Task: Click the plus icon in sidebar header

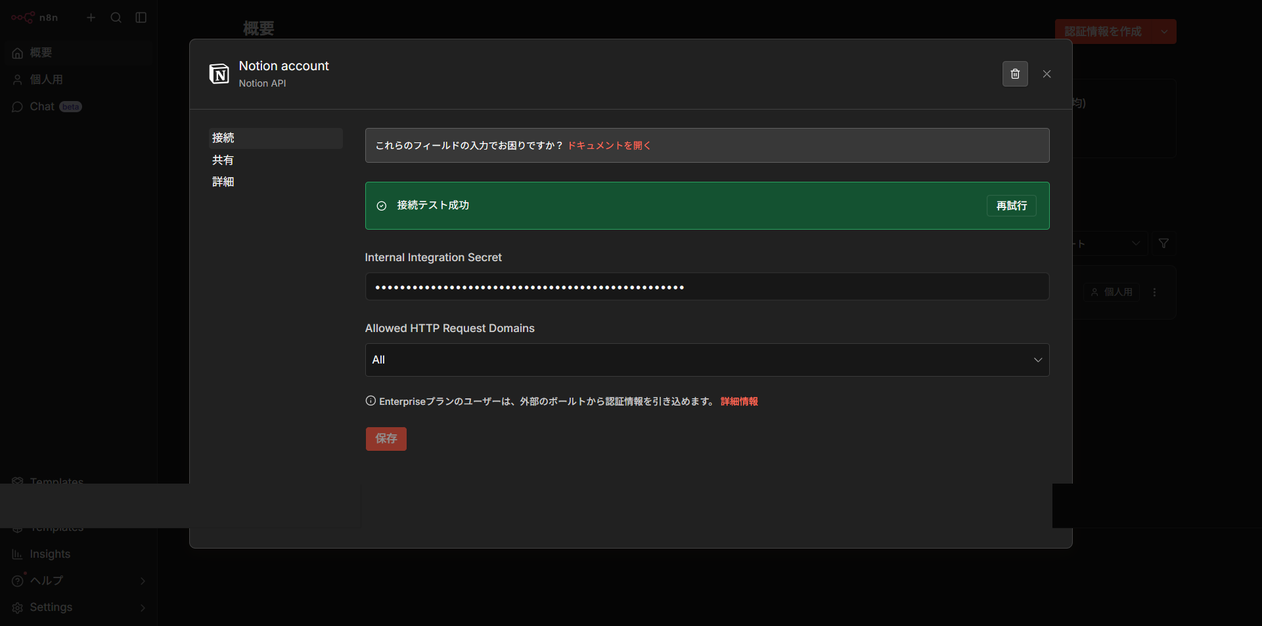Action: (x=91, y=18)
